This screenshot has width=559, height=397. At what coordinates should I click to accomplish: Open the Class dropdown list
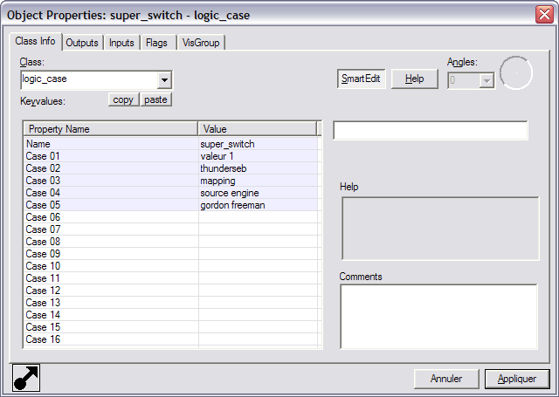click(164, 80)
